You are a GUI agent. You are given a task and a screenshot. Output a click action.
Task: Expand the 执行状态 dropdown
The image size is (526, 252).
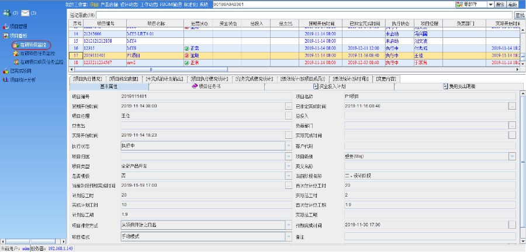tap(288, 145)
